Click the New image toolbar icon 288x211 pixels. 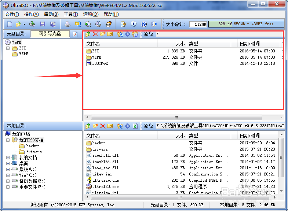click(10, 24)
